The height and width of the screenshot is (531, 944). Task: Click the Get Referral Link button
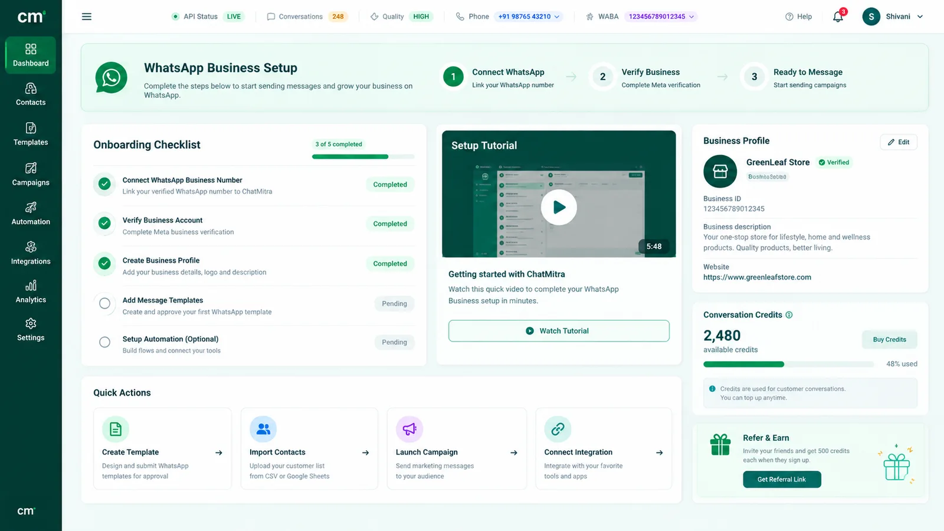coord(782,479)
